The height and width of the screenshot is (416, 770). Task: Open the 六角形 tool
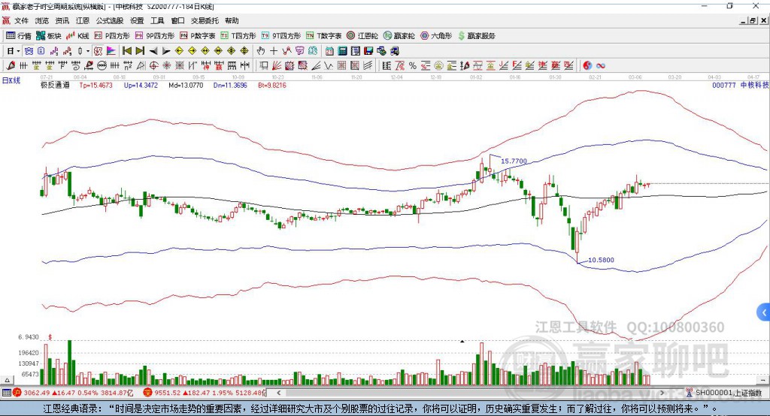tap(436, 36)
